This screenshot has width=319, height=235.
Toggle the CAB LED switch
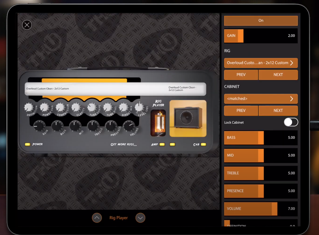pos(203,144)
